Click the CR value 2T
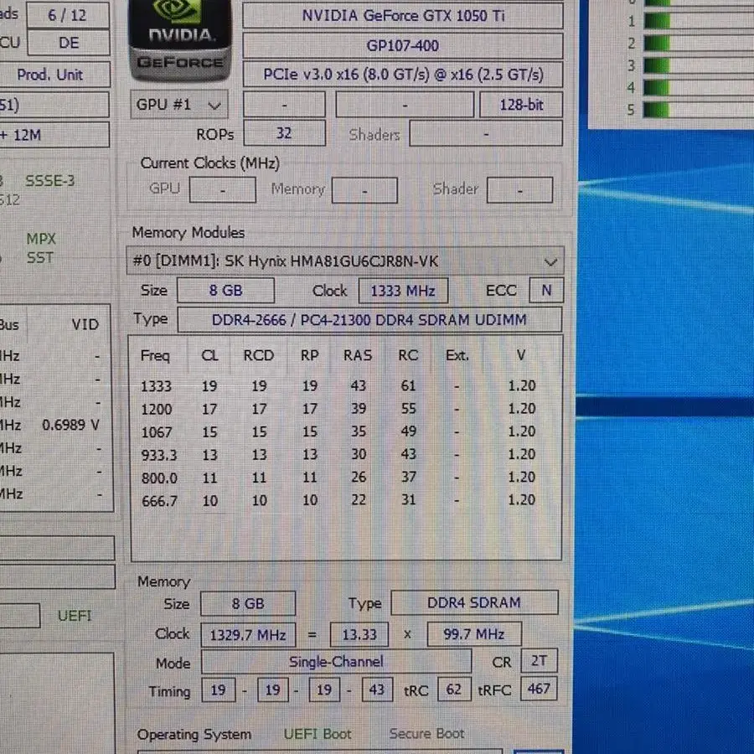 (539, 660)
